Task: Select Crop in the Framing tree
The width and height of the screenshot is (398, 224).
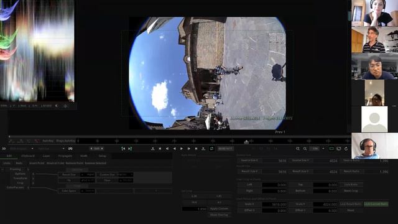Action: pyautogui.click(x=21, y=183)
